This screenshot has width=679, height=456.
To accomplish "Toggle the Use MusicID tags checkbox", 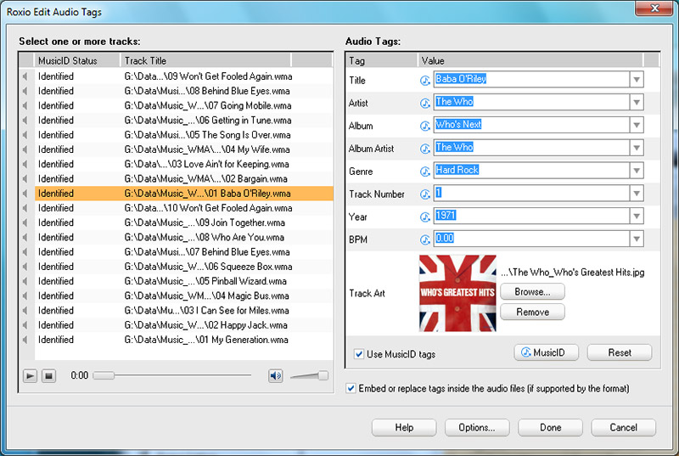I will [x=359, y=354].
